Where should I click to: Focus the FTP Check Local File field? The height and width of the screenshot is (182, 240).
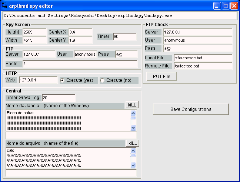pyautogui.click(x=203, y=58)
